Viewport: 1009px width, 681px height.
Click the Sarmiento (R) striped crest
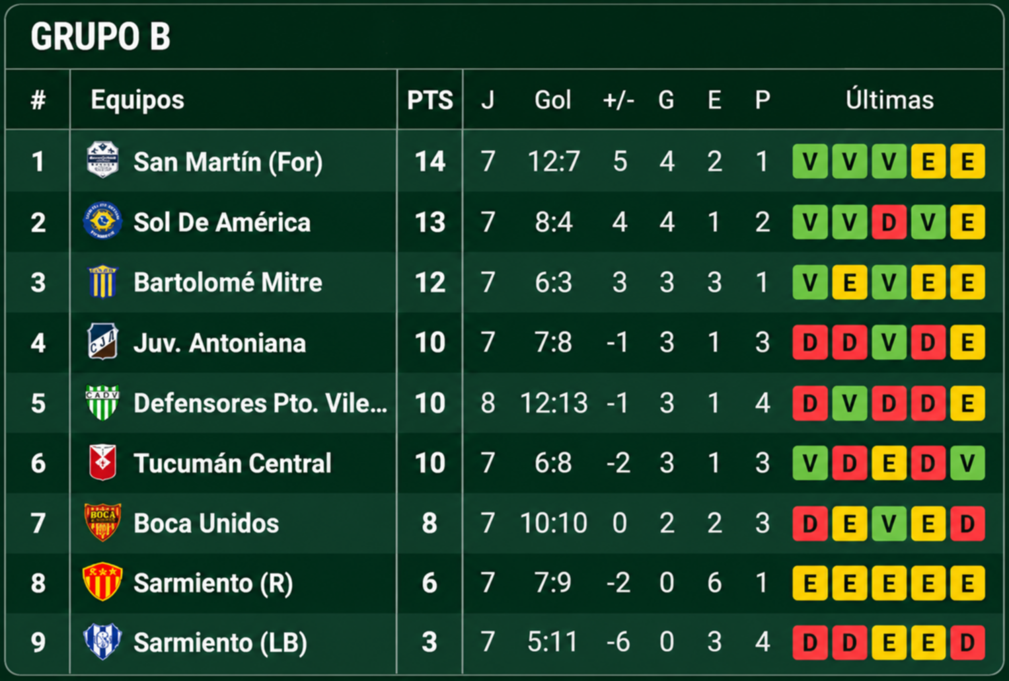[x=102, y=582]
